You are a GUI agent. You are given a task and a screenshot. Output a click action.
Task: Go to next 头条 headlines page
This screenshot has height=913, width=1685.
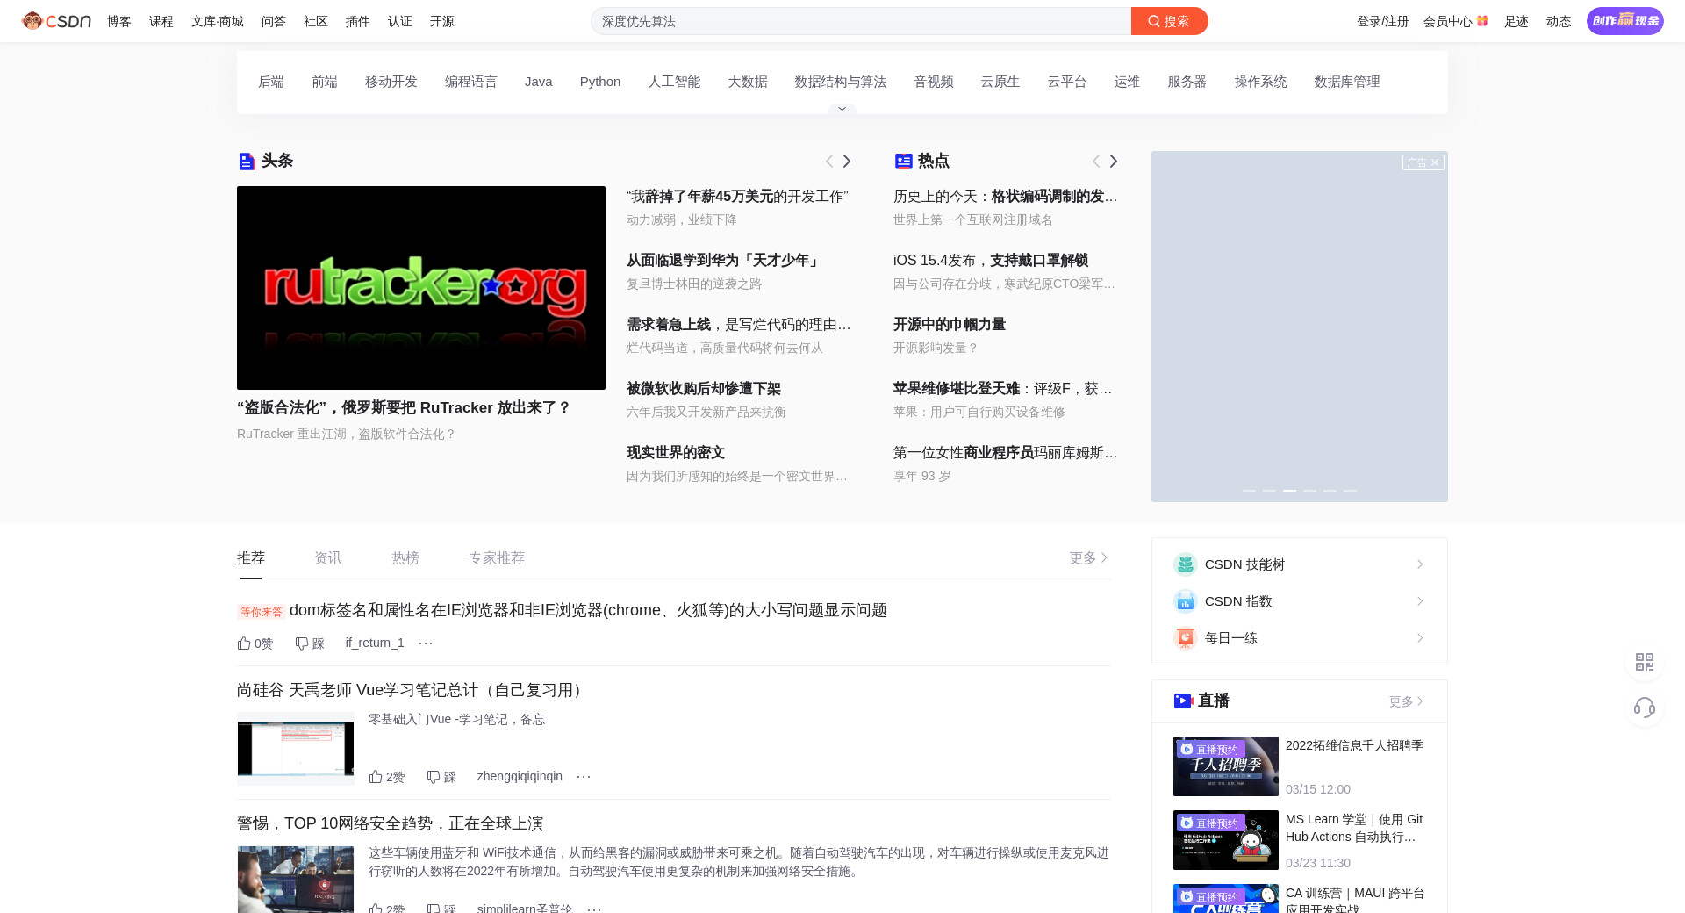(x=847, y=162)
